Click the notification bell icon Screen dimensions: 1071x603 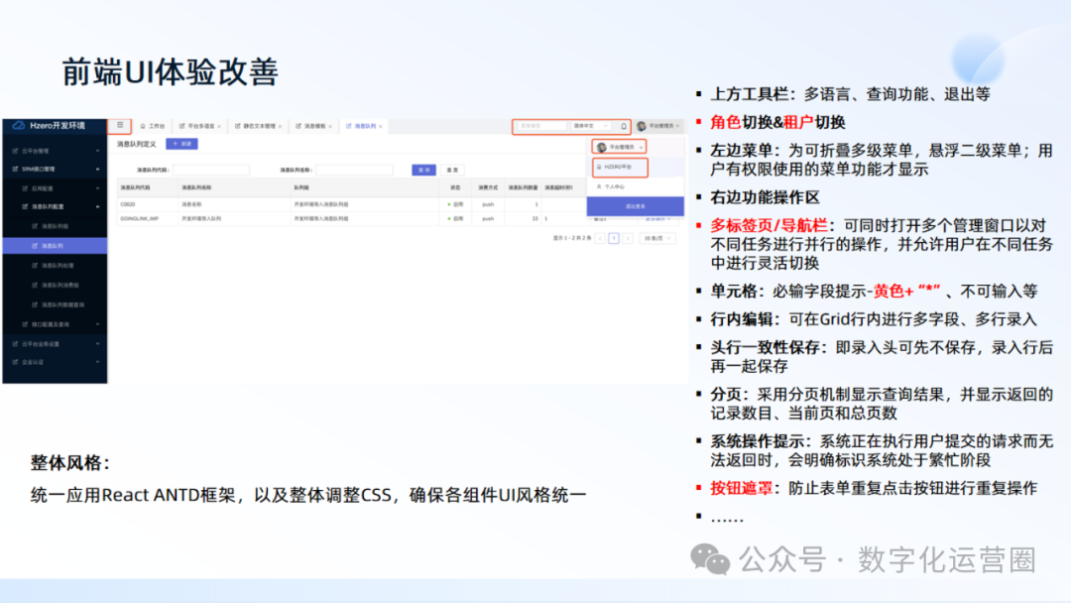point(624,126)
